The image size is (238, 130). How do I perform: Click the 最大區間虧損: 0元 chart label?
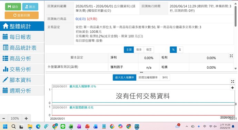[x=81, y=108]
